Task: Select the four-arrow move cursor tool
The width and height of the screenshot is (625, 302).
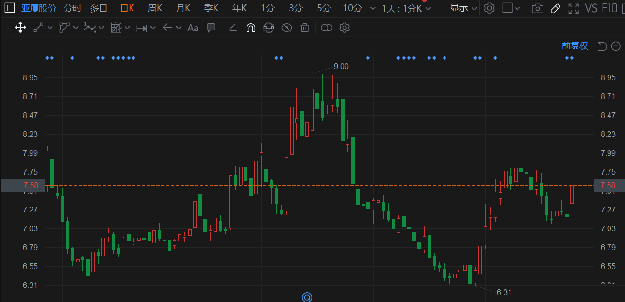Action: [x=20, y=28]
